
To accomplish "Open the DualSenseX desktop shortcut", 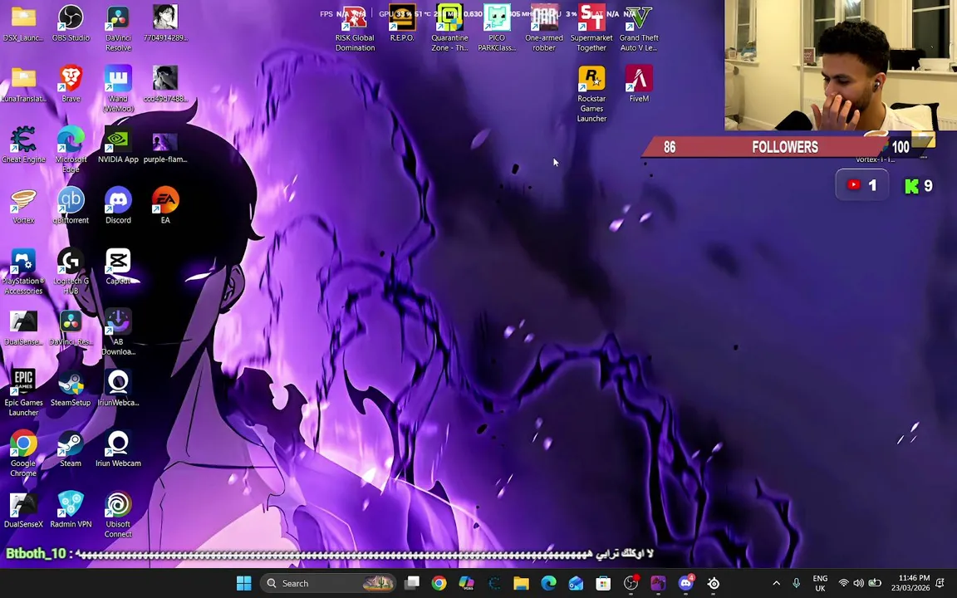I will (23, 512).
